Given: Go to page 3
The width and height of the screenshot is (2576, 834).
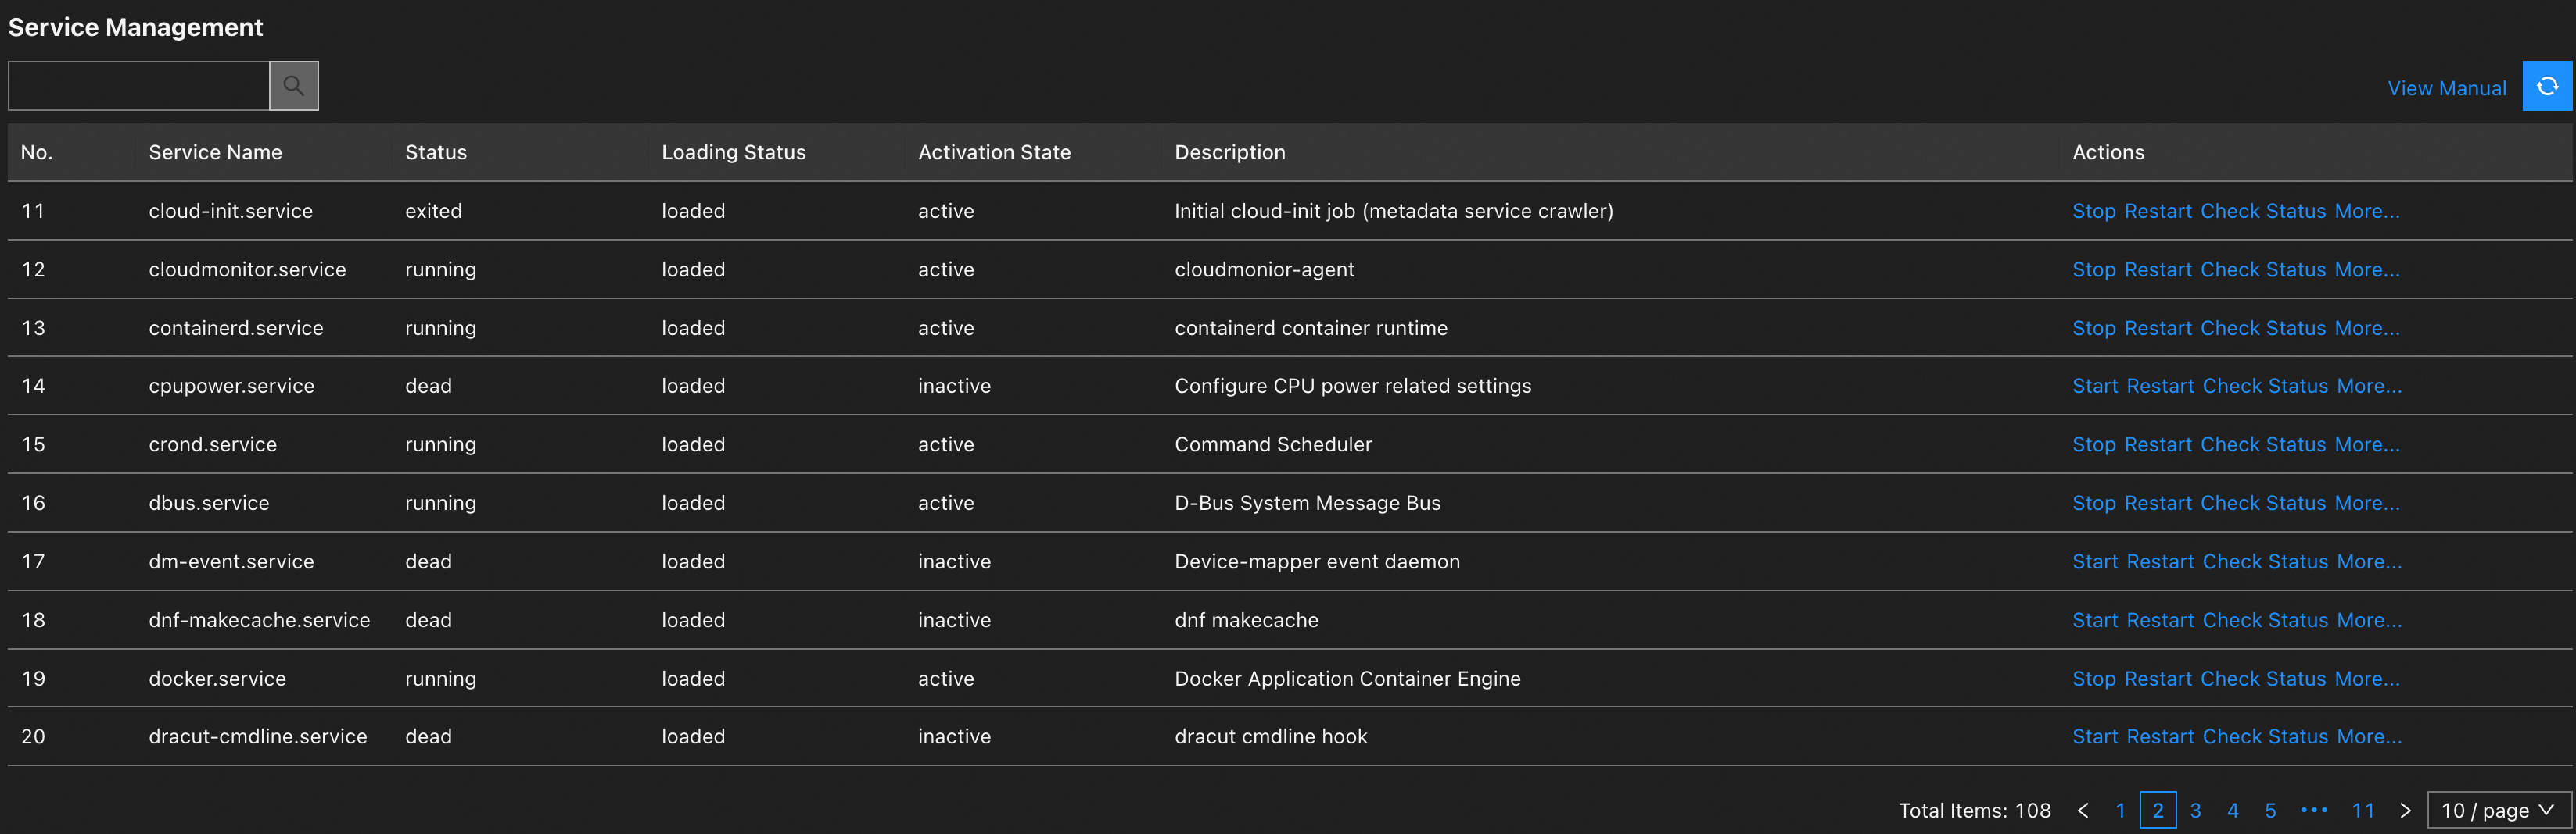Looking at the screenshot, I should 2195,810.
